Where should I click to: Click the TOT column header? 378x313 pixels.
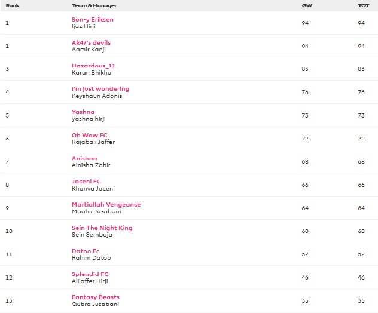363,5
